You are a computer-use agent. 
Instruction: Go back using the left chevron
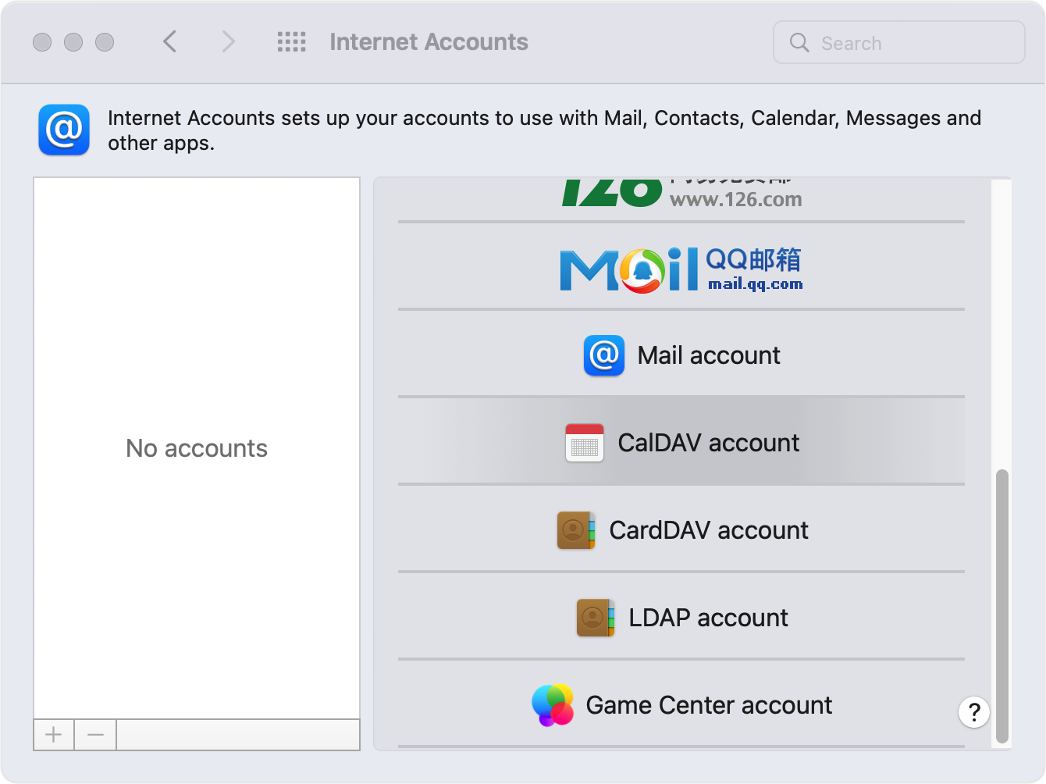point(169,41)
